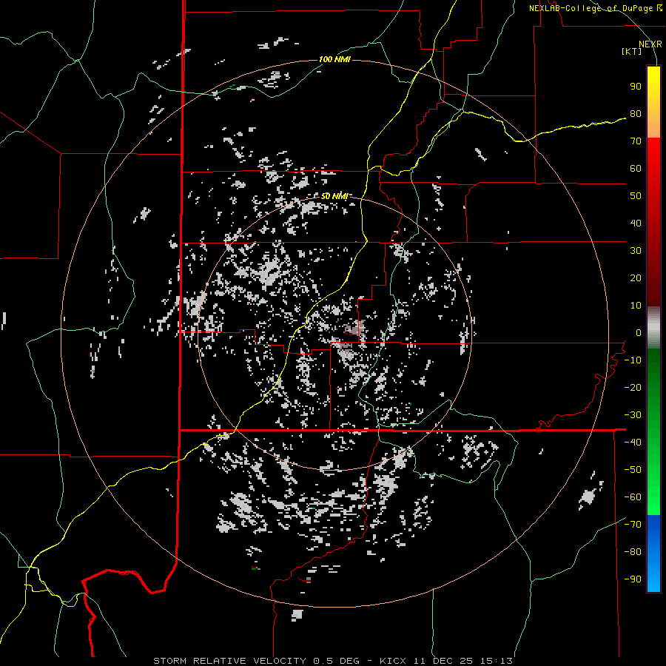The image size is (666, 666).
Task: Click the Storm Relative Velocity title caption
Action: click(332, 661)
